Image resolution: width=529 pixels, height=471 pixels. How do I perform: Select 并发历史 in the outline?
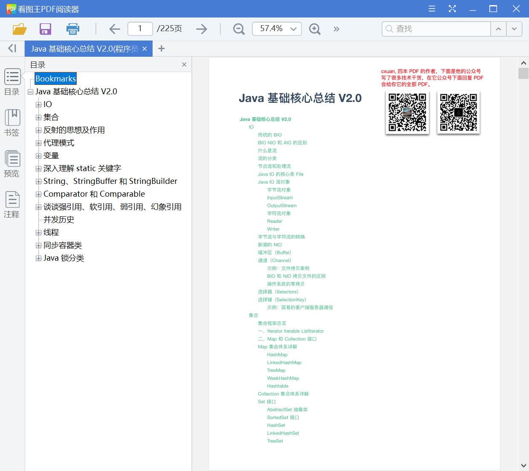click(59, 219)
